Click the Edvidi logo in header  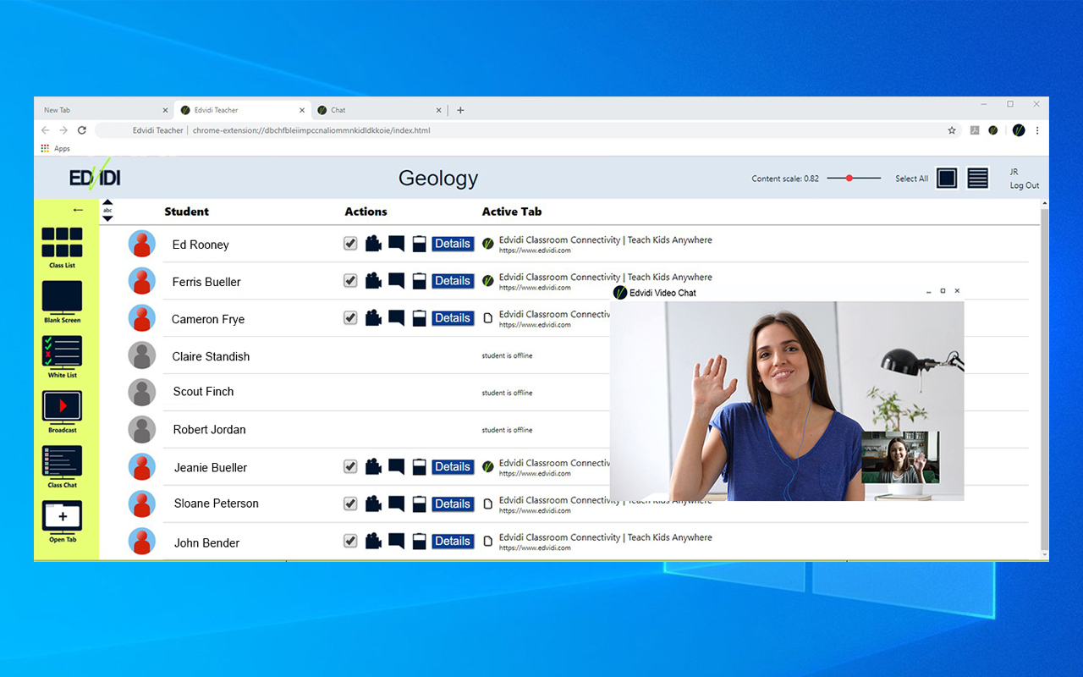[x=95, y=176]
